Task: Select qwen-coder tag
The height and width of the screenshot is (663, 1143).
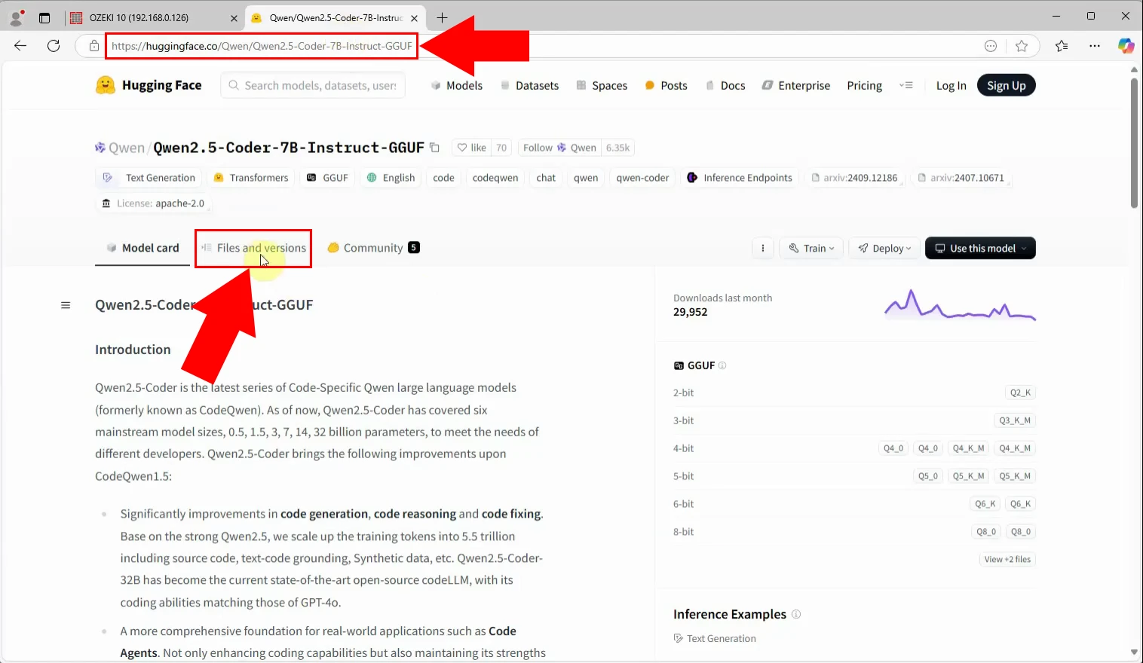Action: pos(642,178)
